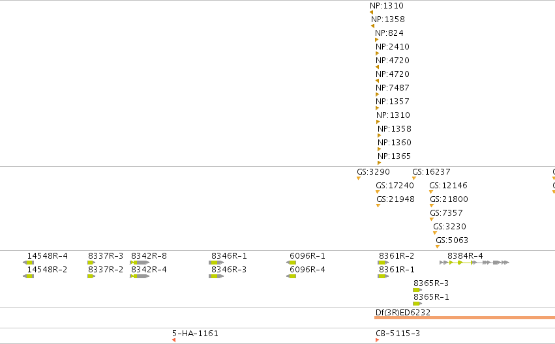
Task: Select the 8361R-2 gene glyph
Action: (x=383, y=263)
